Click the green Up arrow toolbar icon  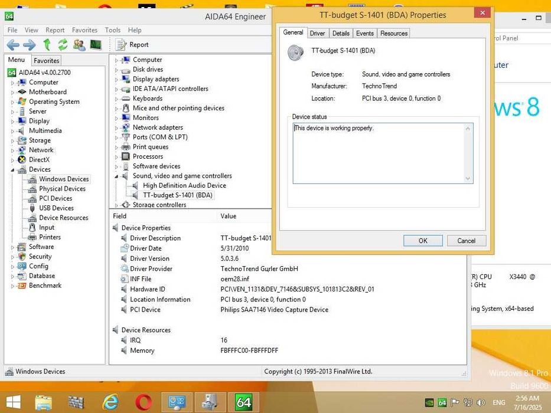[47, 45]
